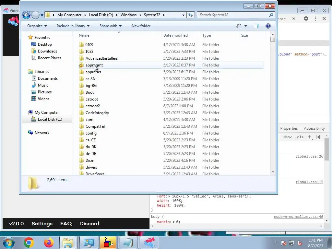Viewport: 332px width, 249px height.
Task: Open the Documents library
Action: point(48,78)
